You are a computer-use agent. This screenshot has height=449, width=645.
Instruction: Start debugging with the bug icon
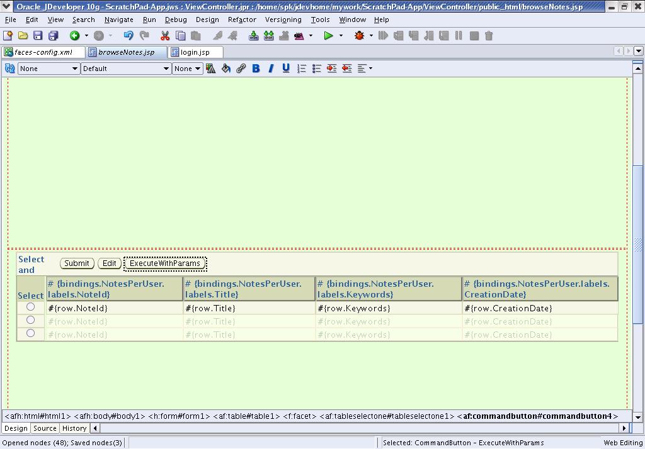(359, 36)
